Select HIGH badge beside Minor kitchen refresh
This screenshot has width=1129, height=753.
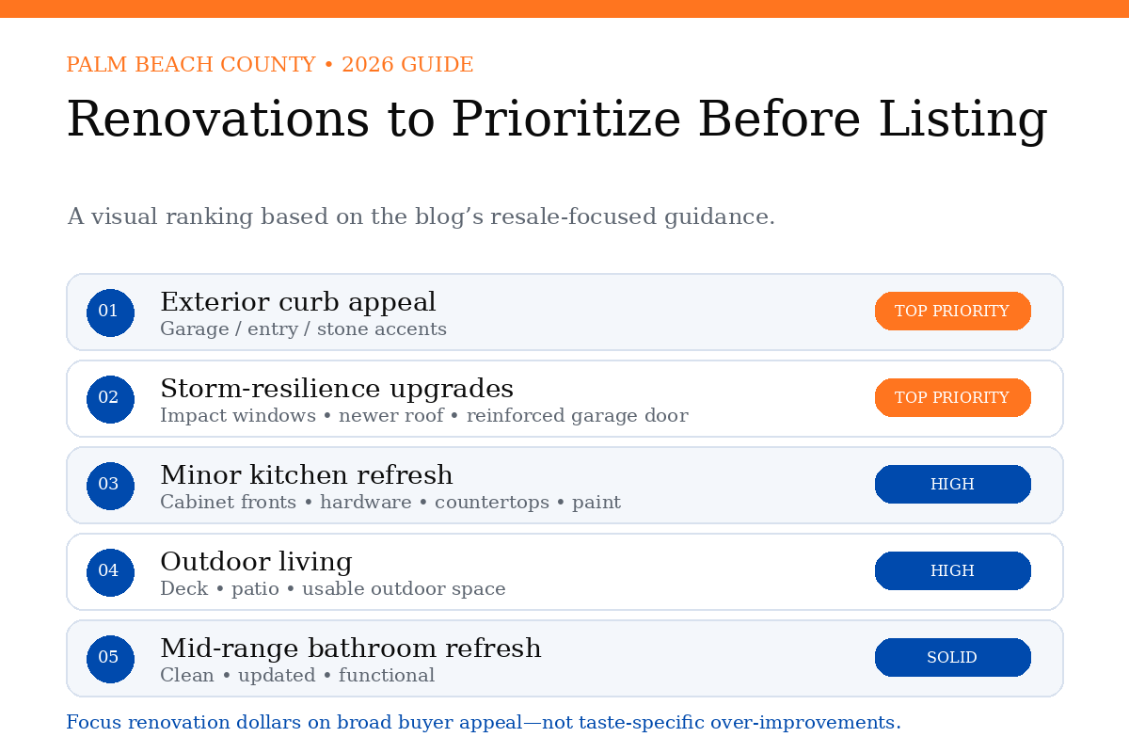[x=953, y=485]
